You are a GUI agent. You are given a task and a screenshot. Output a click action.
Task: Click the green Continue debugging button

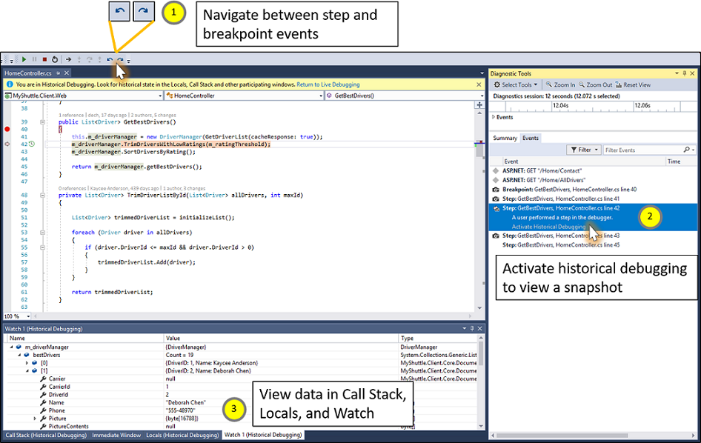[x=24, y=59]
